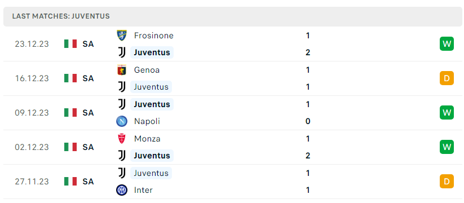Image resolution: width=464 pixels, height=203 pixels.
Task: Click the orange D badge for Inter match
Action: pos(447,182)
